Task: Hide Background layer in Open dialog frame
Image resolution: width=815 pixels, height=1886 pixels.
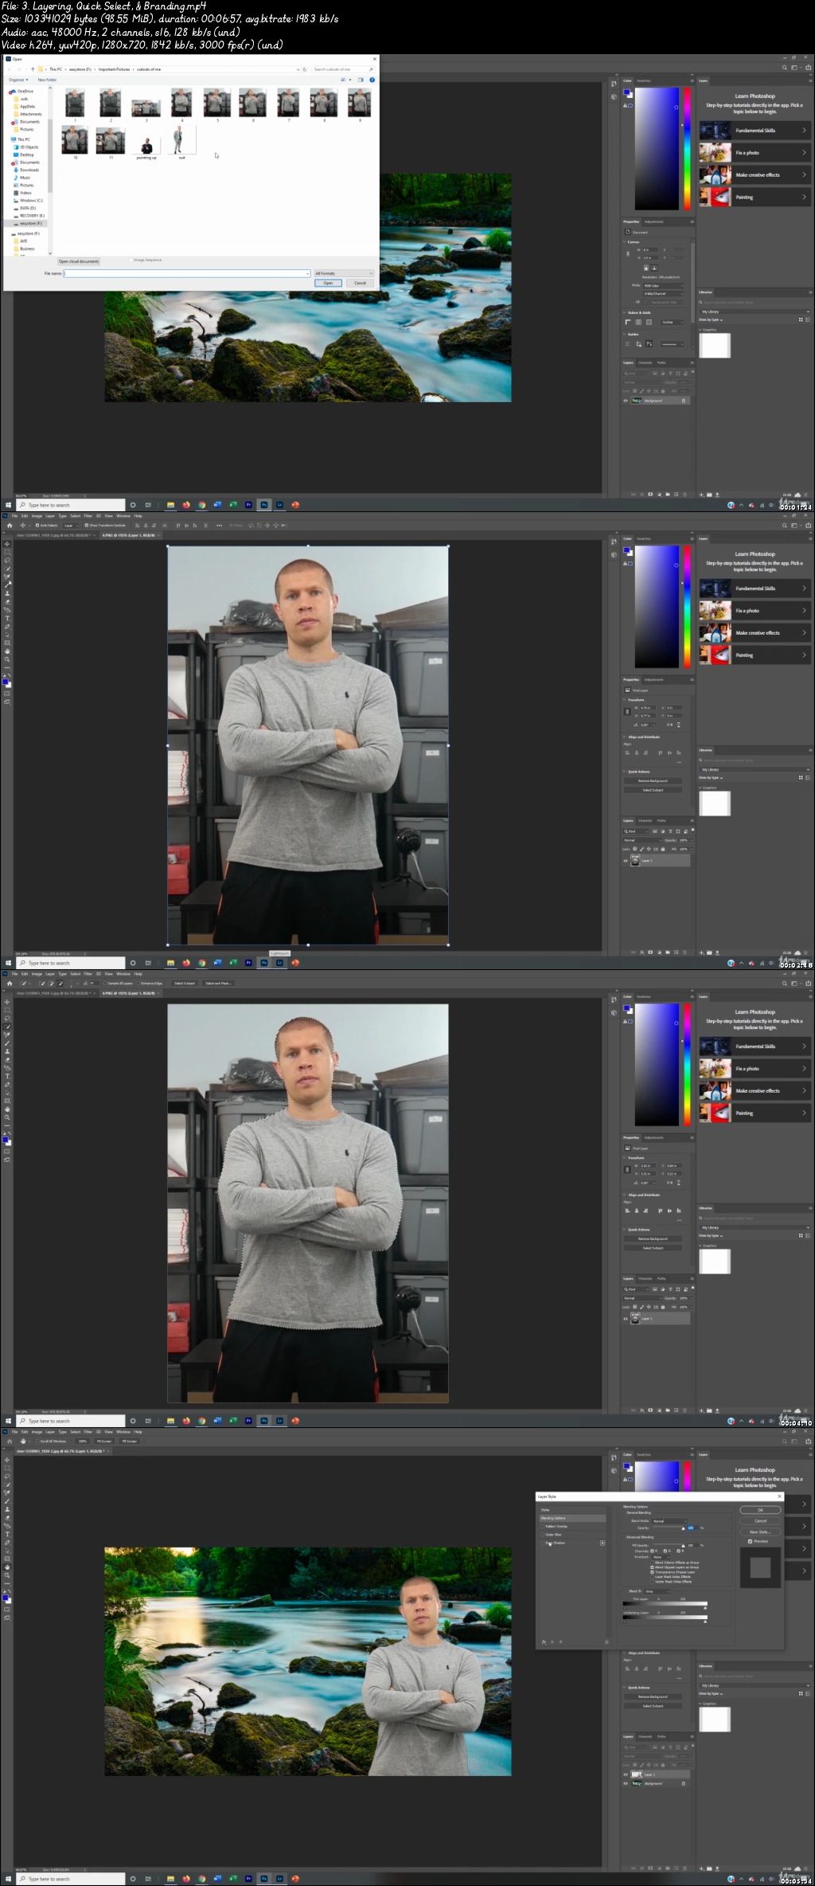Action: [x=626, y=401]
